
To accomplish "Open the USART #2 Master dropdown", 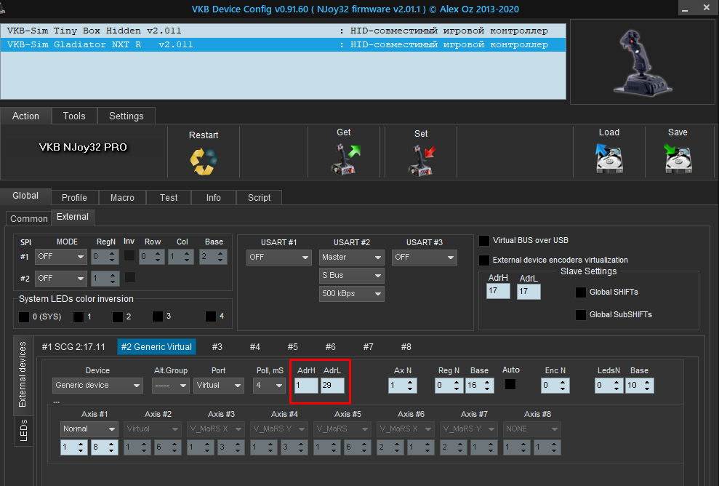I will click(x=352, y=258).
